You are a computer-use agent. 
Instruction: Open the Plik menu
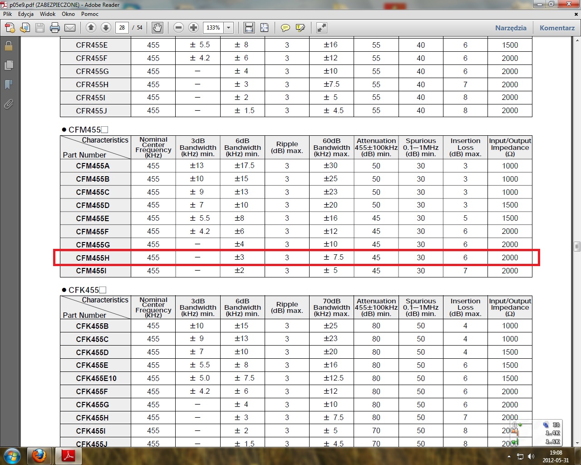[8, 14]
